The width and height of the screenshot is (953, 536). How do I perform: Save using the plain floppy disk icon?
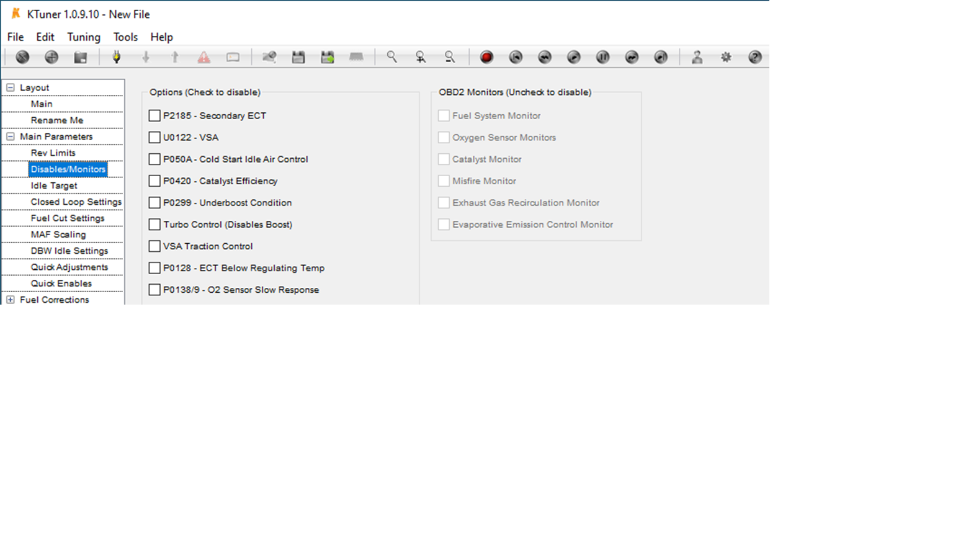pos(298,57)
